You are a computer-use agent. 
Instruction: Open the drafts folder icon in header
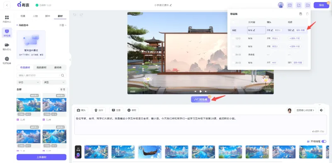pyautogui.click(x=308, y=5)
